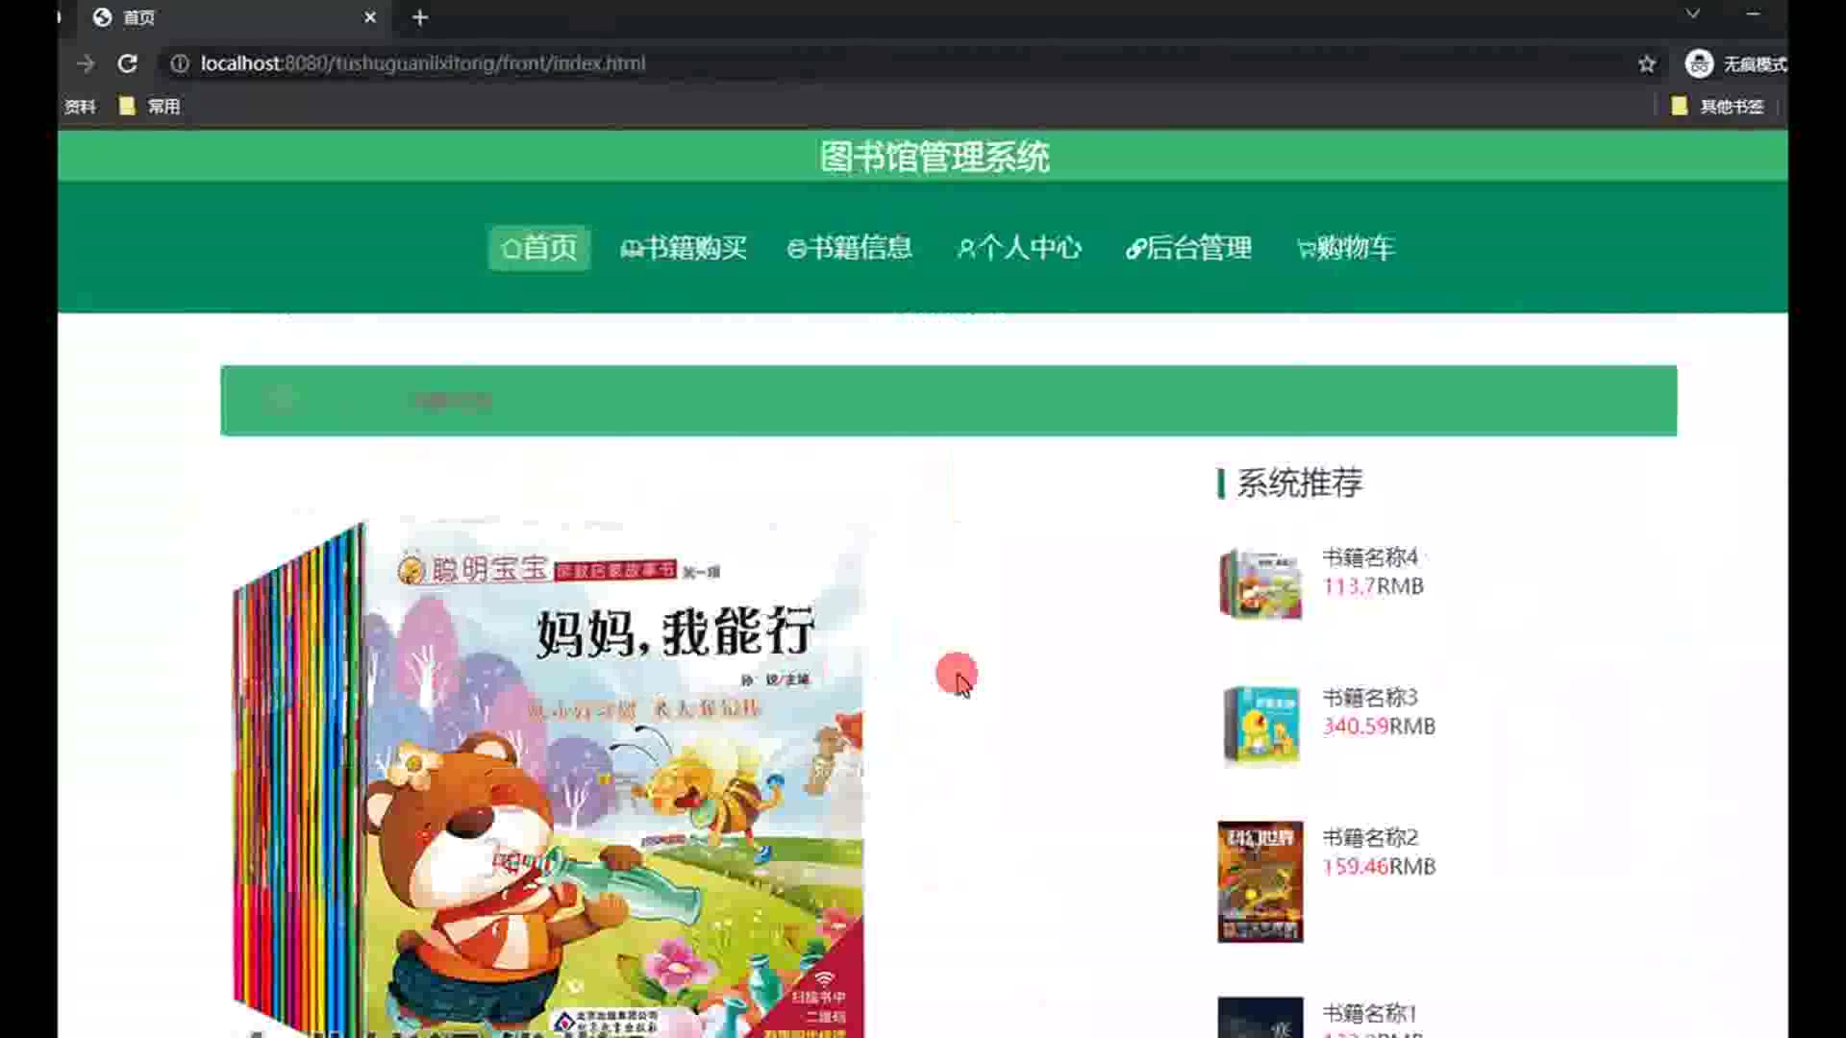Open the 购物车 shopping cart nav item

tap(1346, 248)
